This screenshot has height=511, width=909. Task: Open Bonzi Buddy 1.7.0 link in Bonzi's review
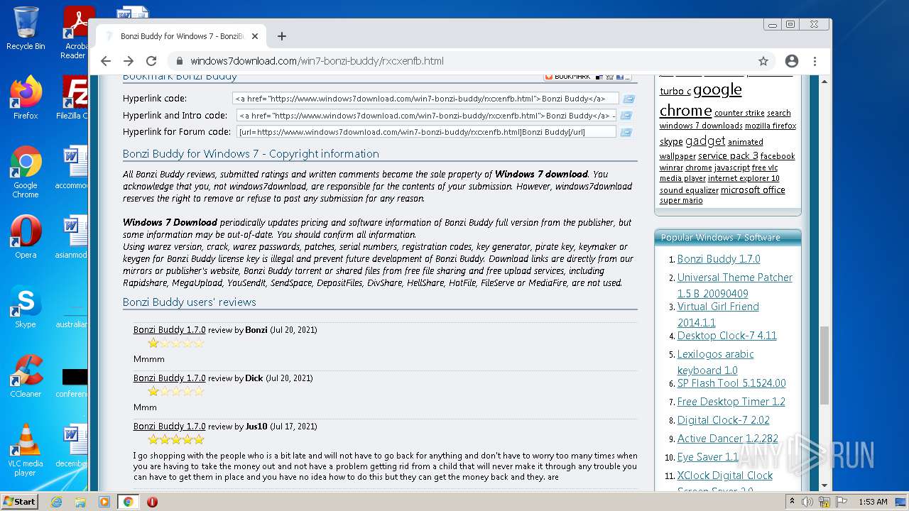(169, 330)
